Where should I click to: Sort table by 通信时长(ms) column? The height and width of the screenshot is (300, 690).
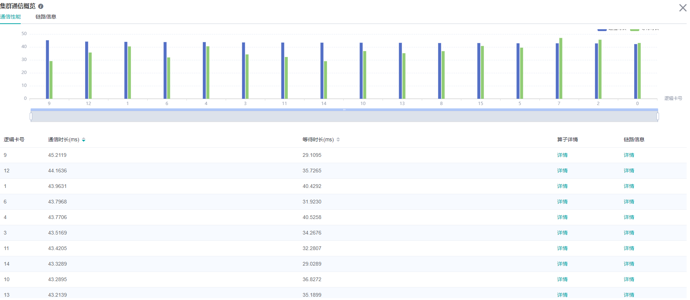[x=84, y=140]
